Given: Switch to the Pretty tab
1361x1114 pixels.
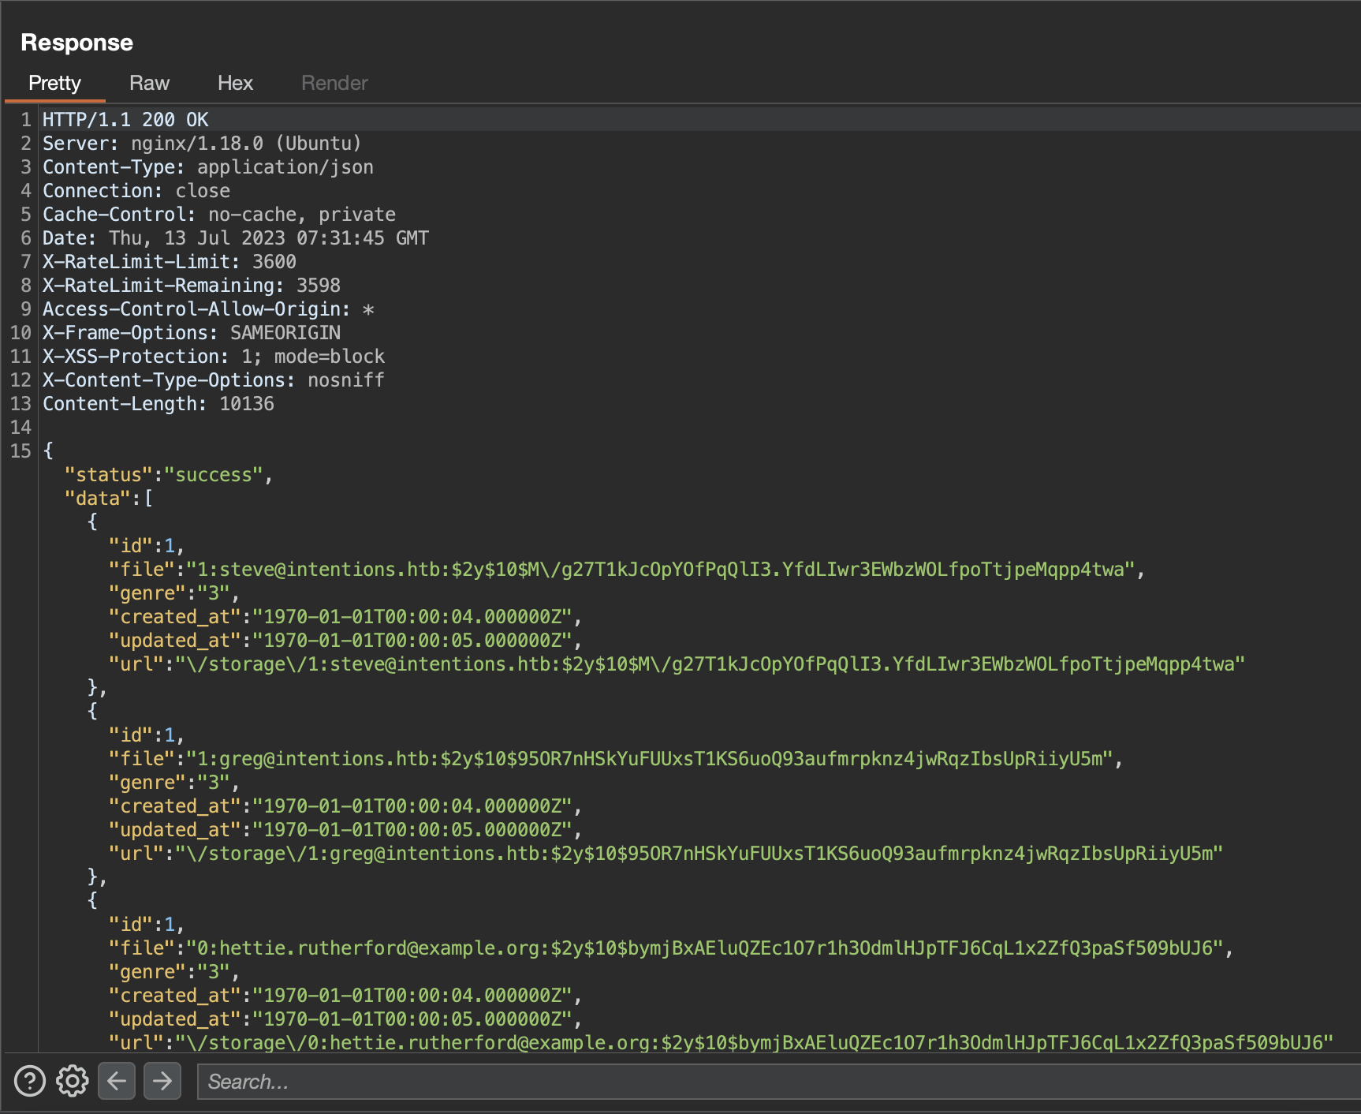Looking at the screenshot, I should coord(54,83).
